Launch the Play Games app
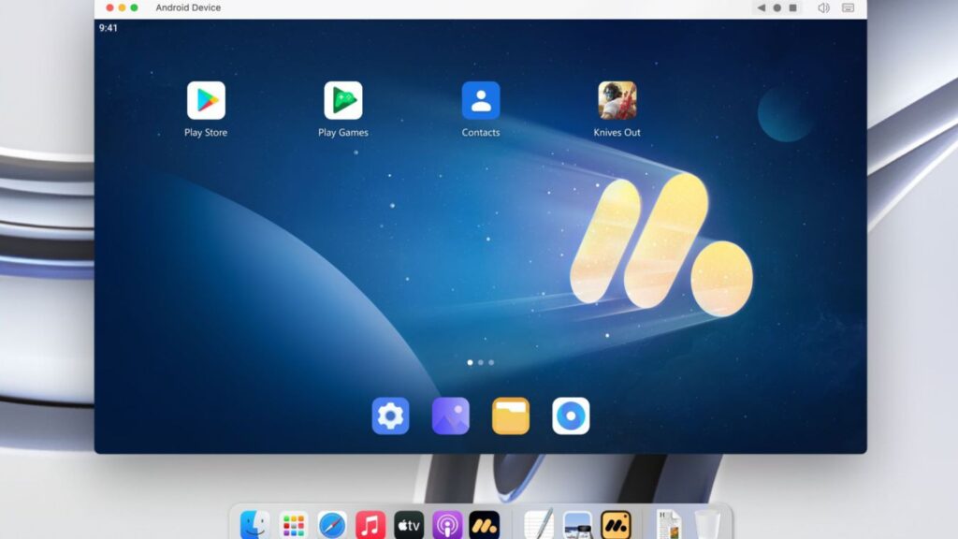 [x=343, y=101]
